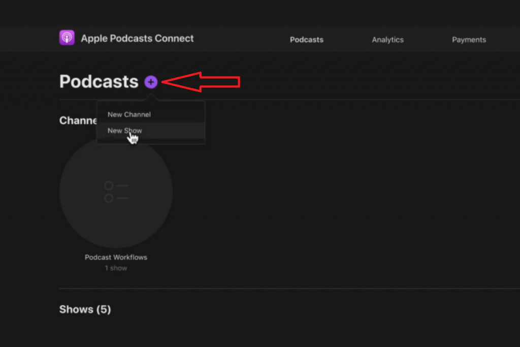Switch to the Analytics tab
The image size is (520, 347).
[x=387, y=40]
